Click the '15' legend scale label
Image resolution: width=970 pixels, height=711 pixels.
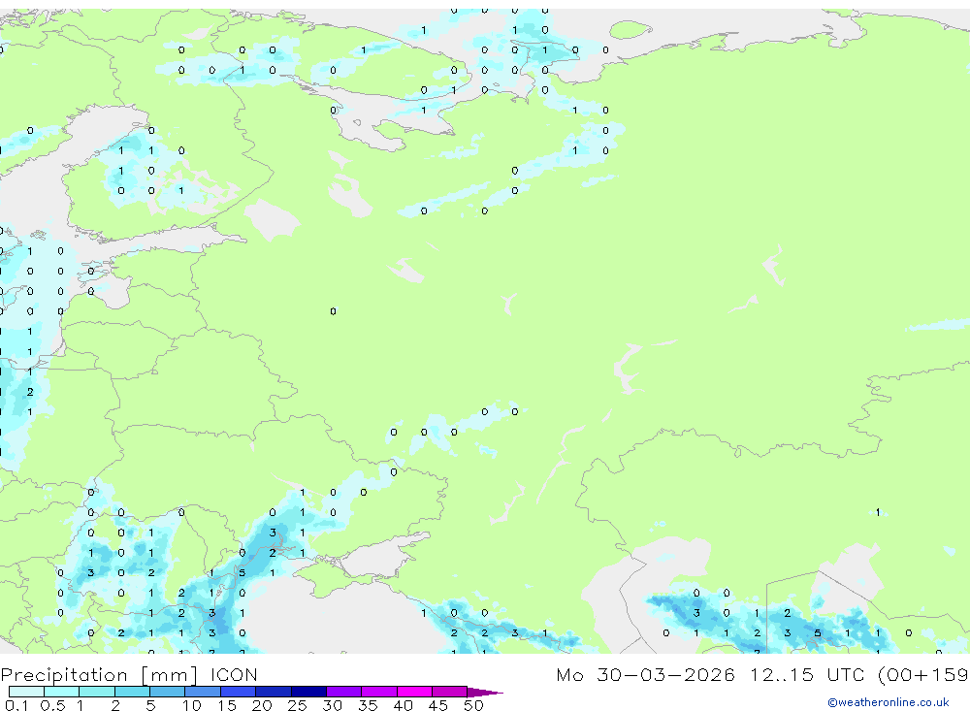click(227, 705)
